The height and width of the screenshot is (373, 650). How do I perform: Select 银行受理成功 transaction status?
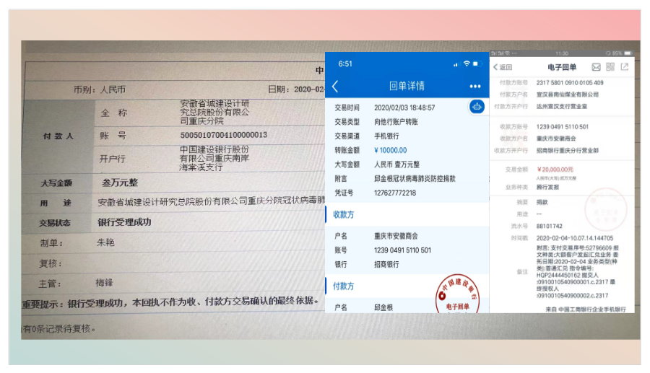(x=124, y=222)
